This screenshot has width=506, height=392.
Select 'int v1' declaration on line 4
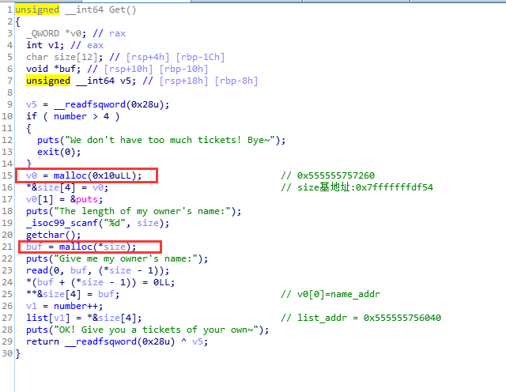(45, 45)
